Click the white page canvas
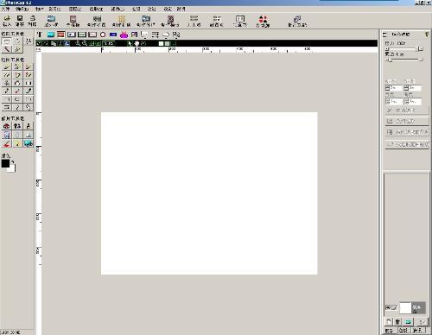 (209, 193)
